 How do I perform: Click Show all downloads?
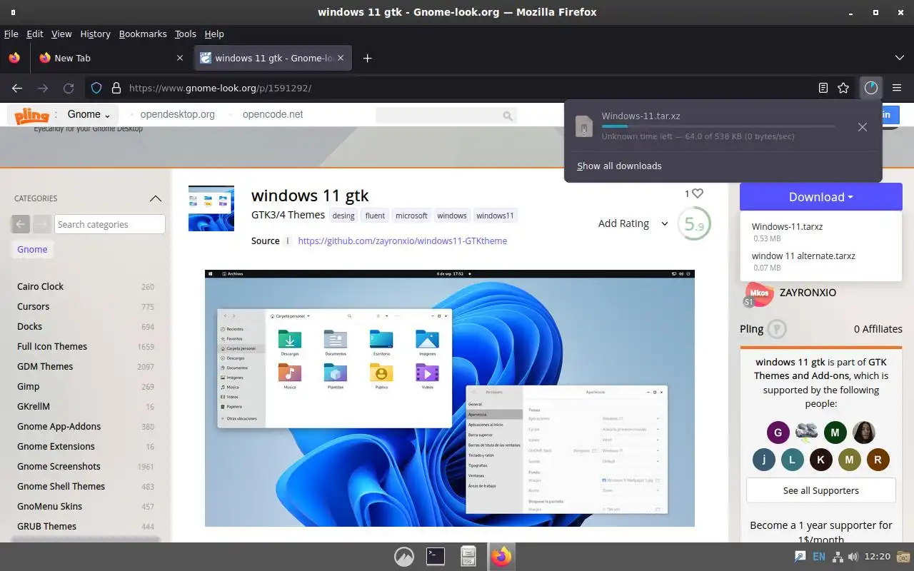click(x=619, y=166)
